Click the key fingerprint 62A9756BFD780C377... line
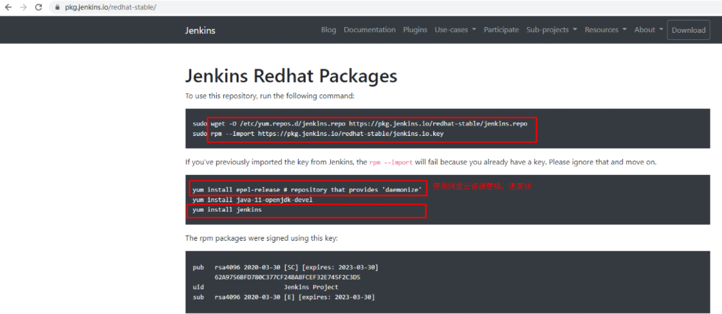Viewport: 722px width, 314px height. [x=288, y=277]
